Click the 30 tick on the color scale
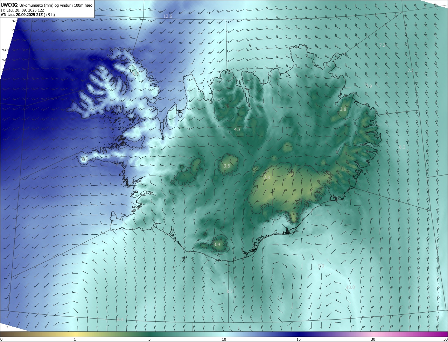The width and height of the screenshot is (448, 342). [x=373, y=339]
